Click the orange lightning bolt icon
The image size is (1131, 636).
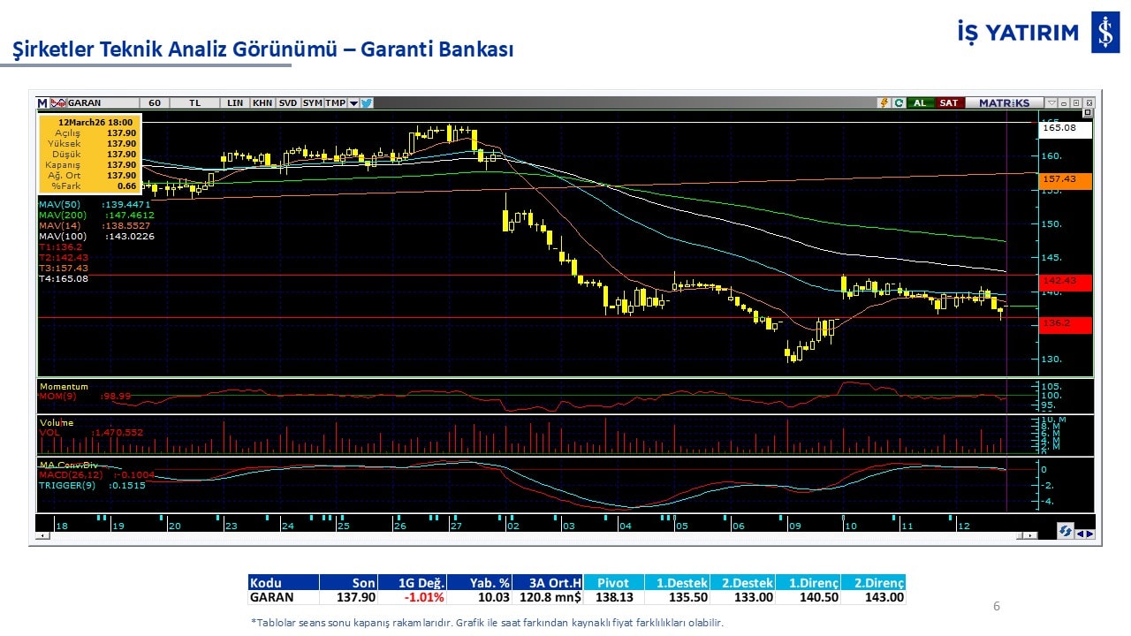(883, 103)
